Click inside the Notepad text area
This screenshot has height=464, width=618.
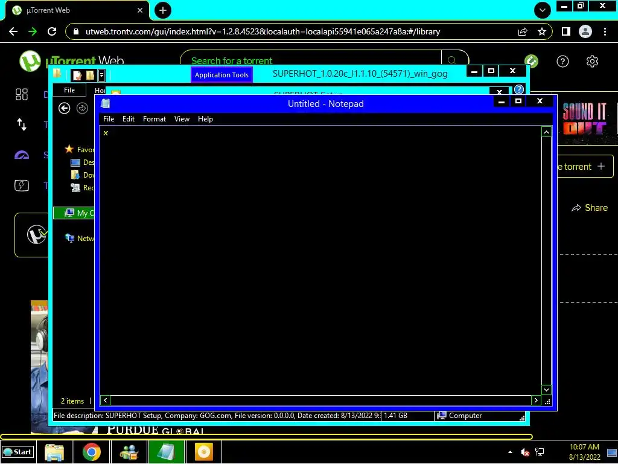pos(320,260)
